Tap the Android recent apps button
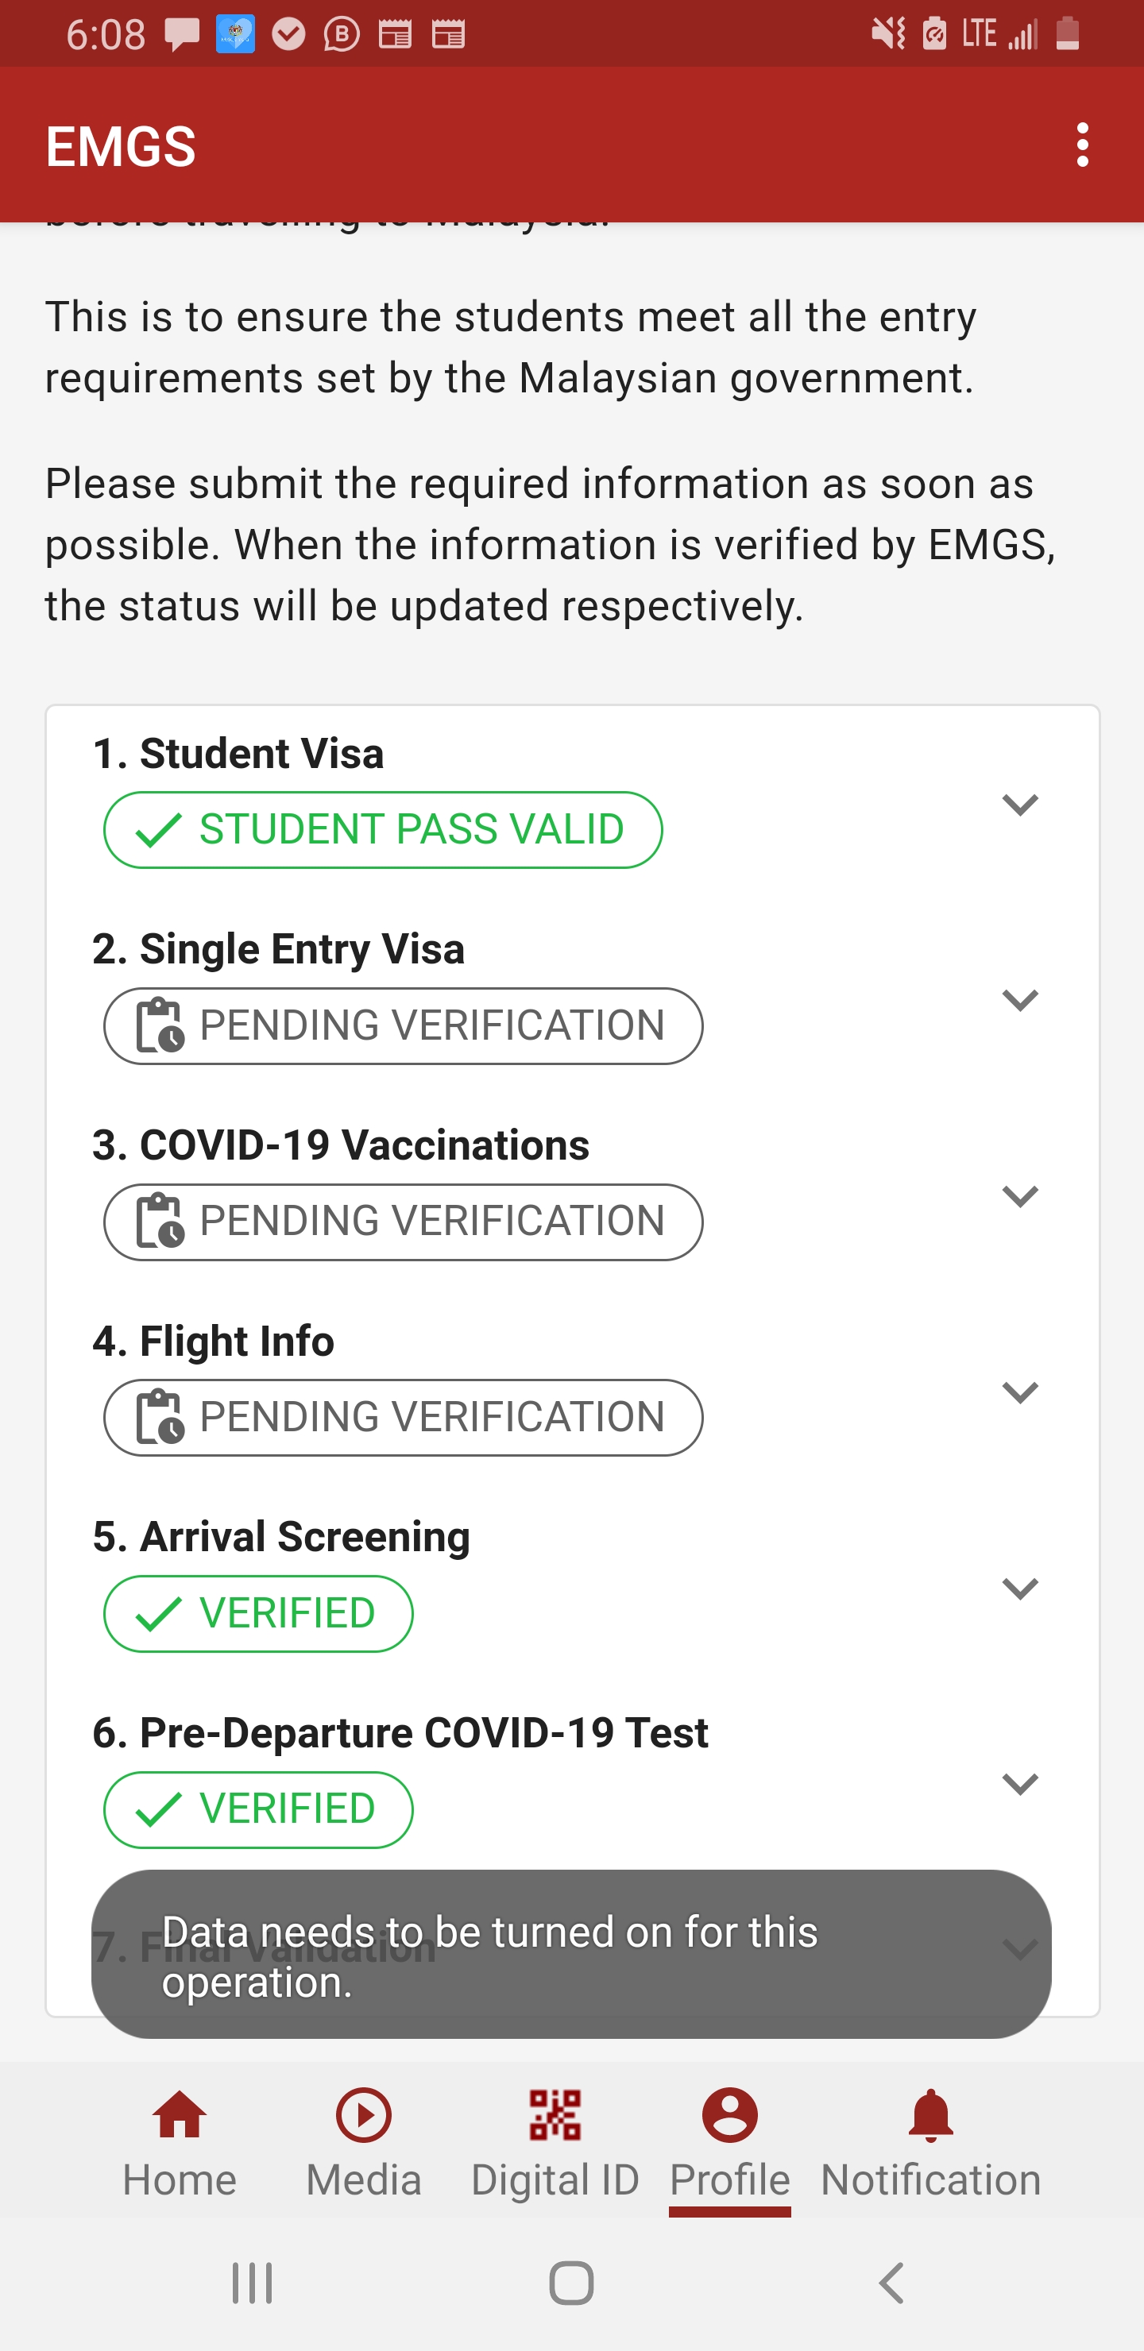The height and width of the screenshot is (2351, 1144). [x=252, y=2283]
